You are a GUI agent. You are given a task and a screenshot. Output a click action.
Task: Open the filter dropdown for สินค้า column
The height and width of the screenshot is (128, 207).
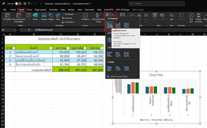click(x=51, y=48)
